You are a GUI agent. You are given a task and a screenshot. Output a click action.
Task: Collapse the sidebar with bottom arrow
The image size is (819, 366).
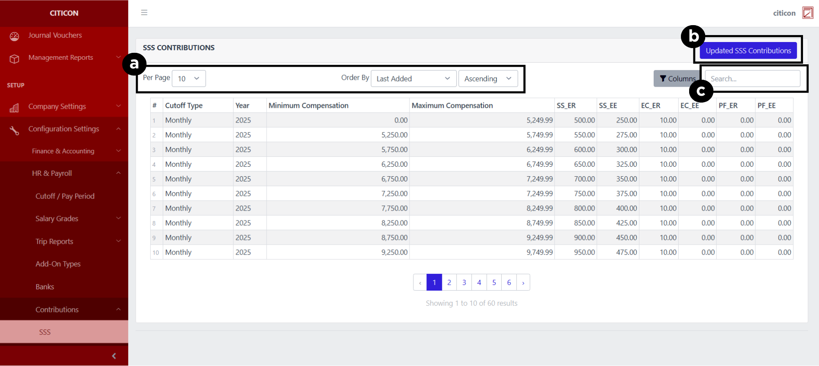coord(114,356)
